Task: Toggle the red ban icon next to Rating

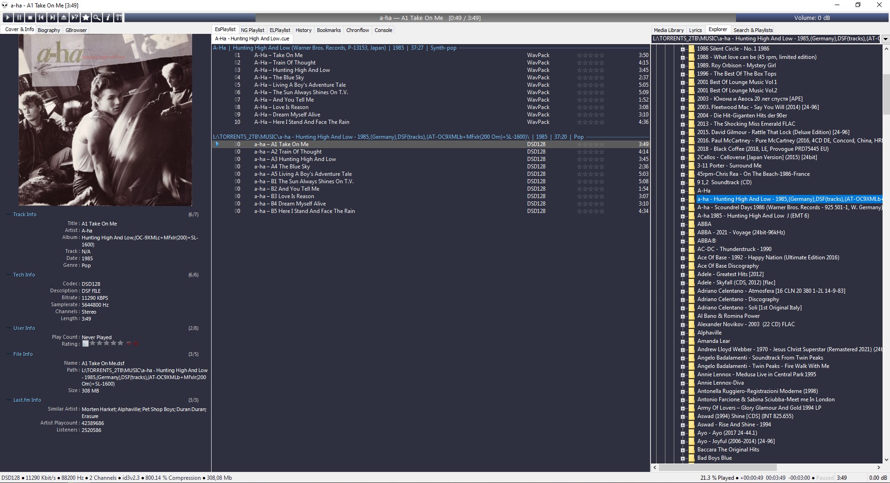Action: 136,344
